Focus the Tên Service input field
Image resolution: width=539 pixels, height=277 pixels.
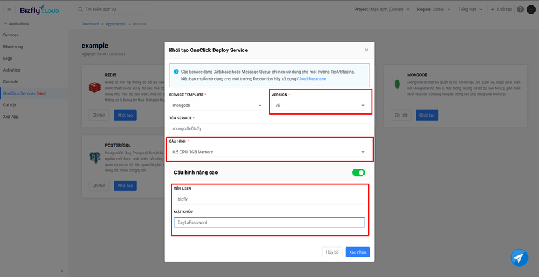point(269,128)
